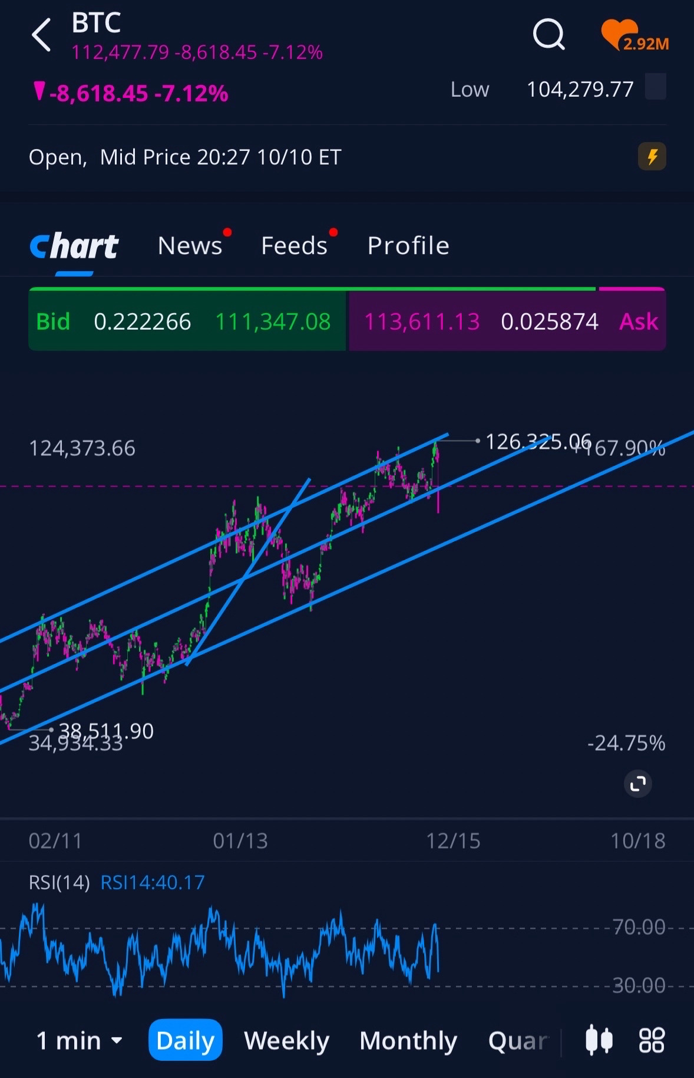
Task: Tap the purple Ask price panel
Action: click(x=507, y=321)
